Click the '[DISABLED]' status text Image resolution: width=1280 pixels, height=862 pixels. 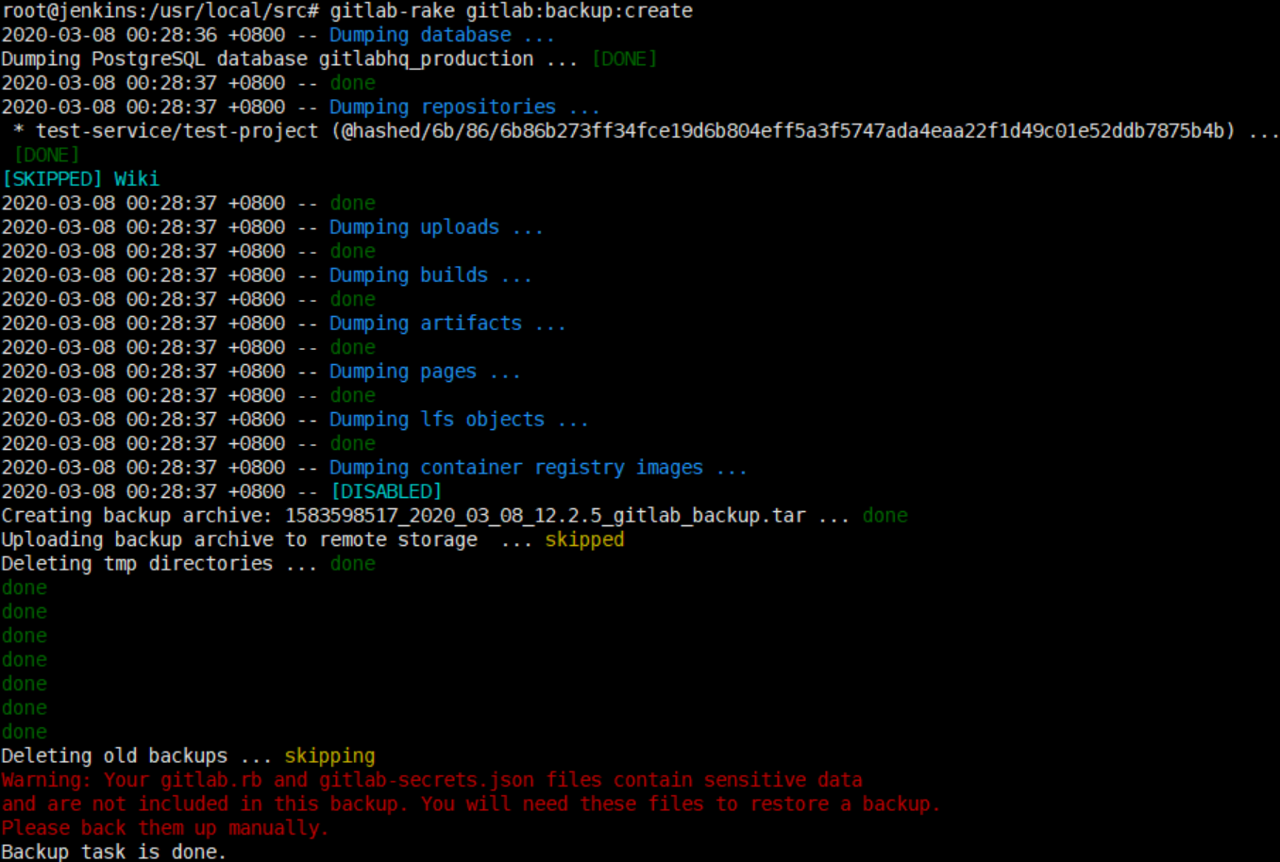click(x=386, y=491)
